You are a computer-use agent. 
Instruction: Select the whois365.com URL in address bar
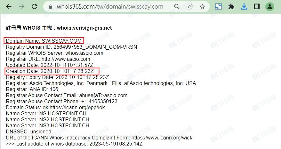point(110,7)
